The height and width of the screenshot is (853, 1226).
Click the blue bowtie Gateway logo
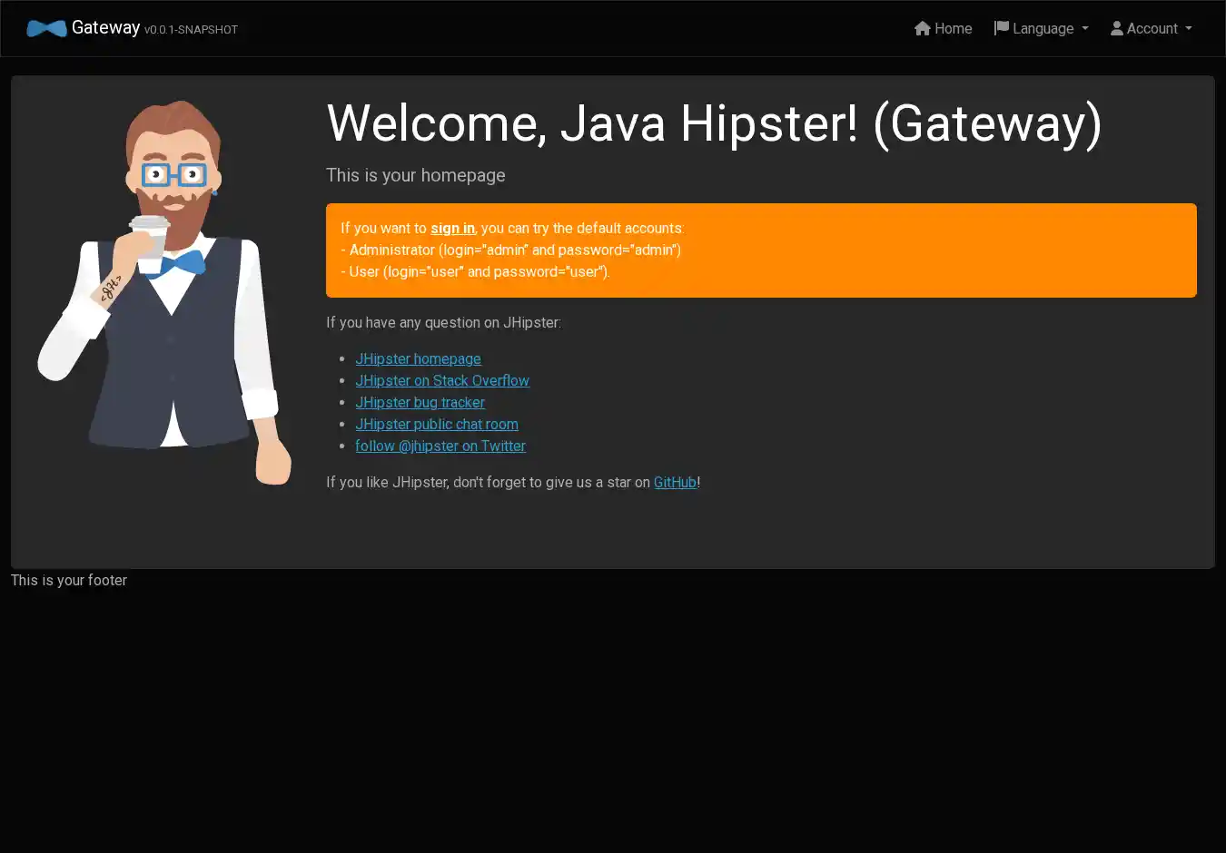(46, 29)
